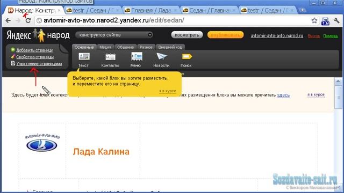Click the Помощь link
This screenshot has width=344, height=193.
331,36
